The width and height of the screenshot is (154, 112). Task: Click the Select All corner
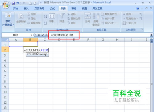(5, 39)
